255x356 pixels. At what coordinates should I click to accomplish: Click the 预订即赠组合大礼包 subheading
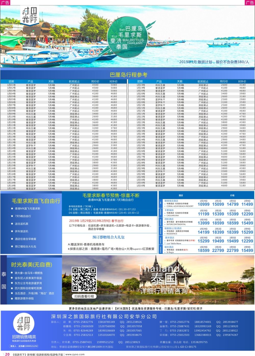click(x=108, y=237)
